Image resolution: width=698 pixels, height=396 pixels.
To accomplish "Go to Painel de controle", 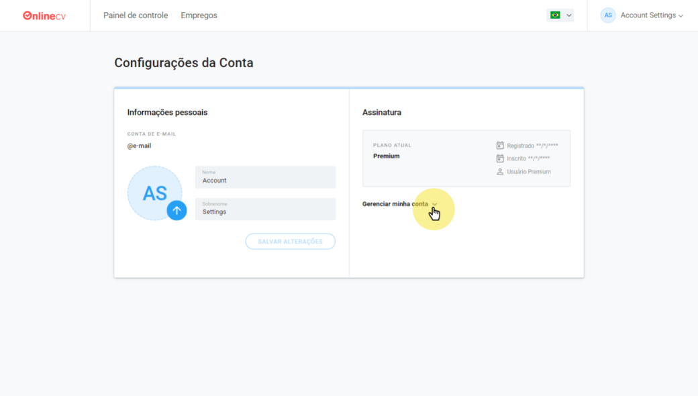I will pyautogui.click(x=136, y=15).
